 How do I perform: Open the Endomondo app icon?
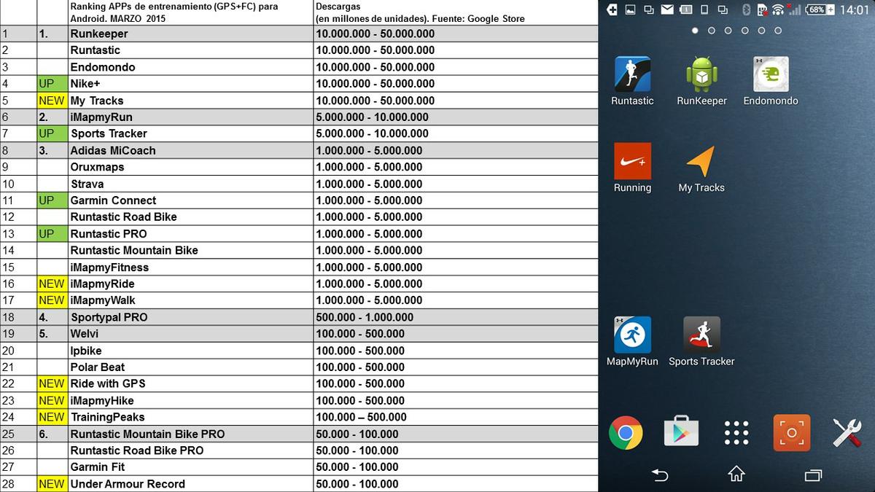coord(771,75)
